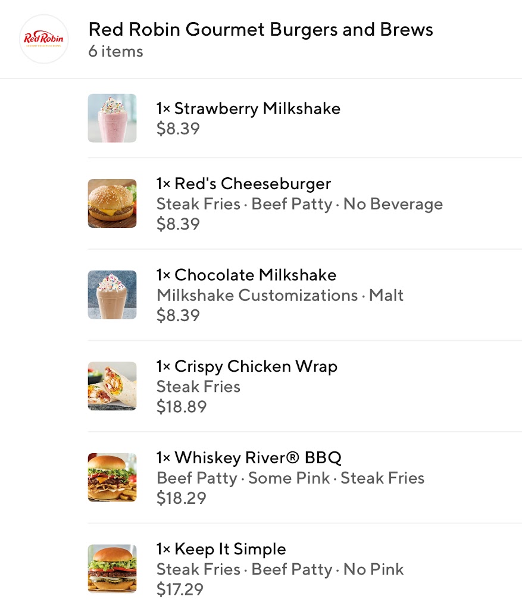Click the Red Robin logo icon
522x609 pixels.
[x=44, y=39]
